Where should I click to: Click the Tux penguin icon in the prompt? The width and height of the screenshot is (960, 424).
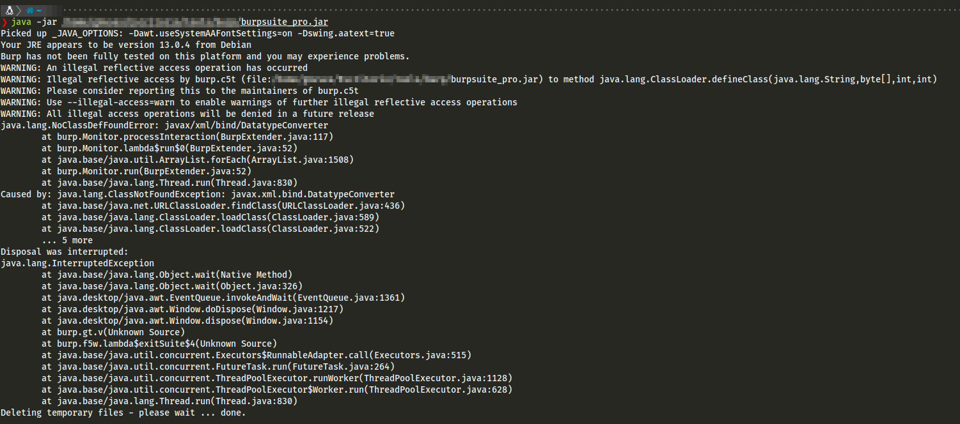pyautogui.click(x=9, y=10)
